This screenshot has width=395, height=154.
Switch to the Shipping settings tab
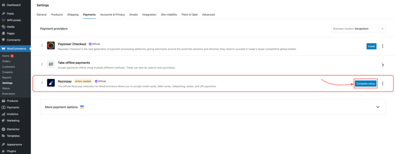coord(73,15)
